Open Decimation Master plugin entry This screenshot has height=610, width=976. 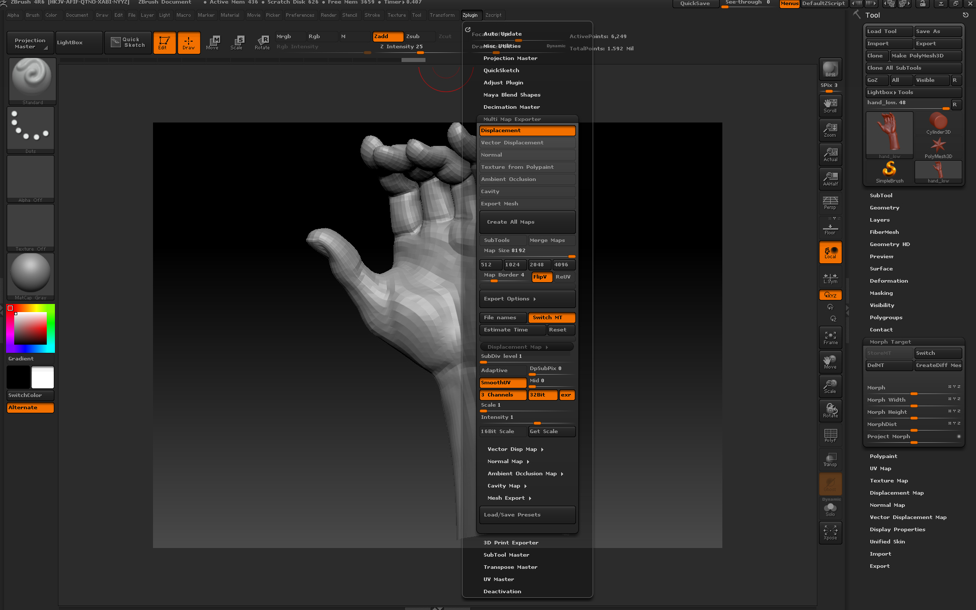(511, 107)
